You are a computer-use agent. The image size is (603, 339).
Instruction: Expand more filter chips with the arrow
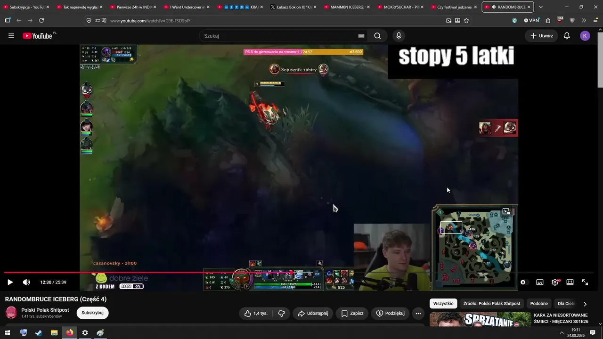[x=585, y=304]
